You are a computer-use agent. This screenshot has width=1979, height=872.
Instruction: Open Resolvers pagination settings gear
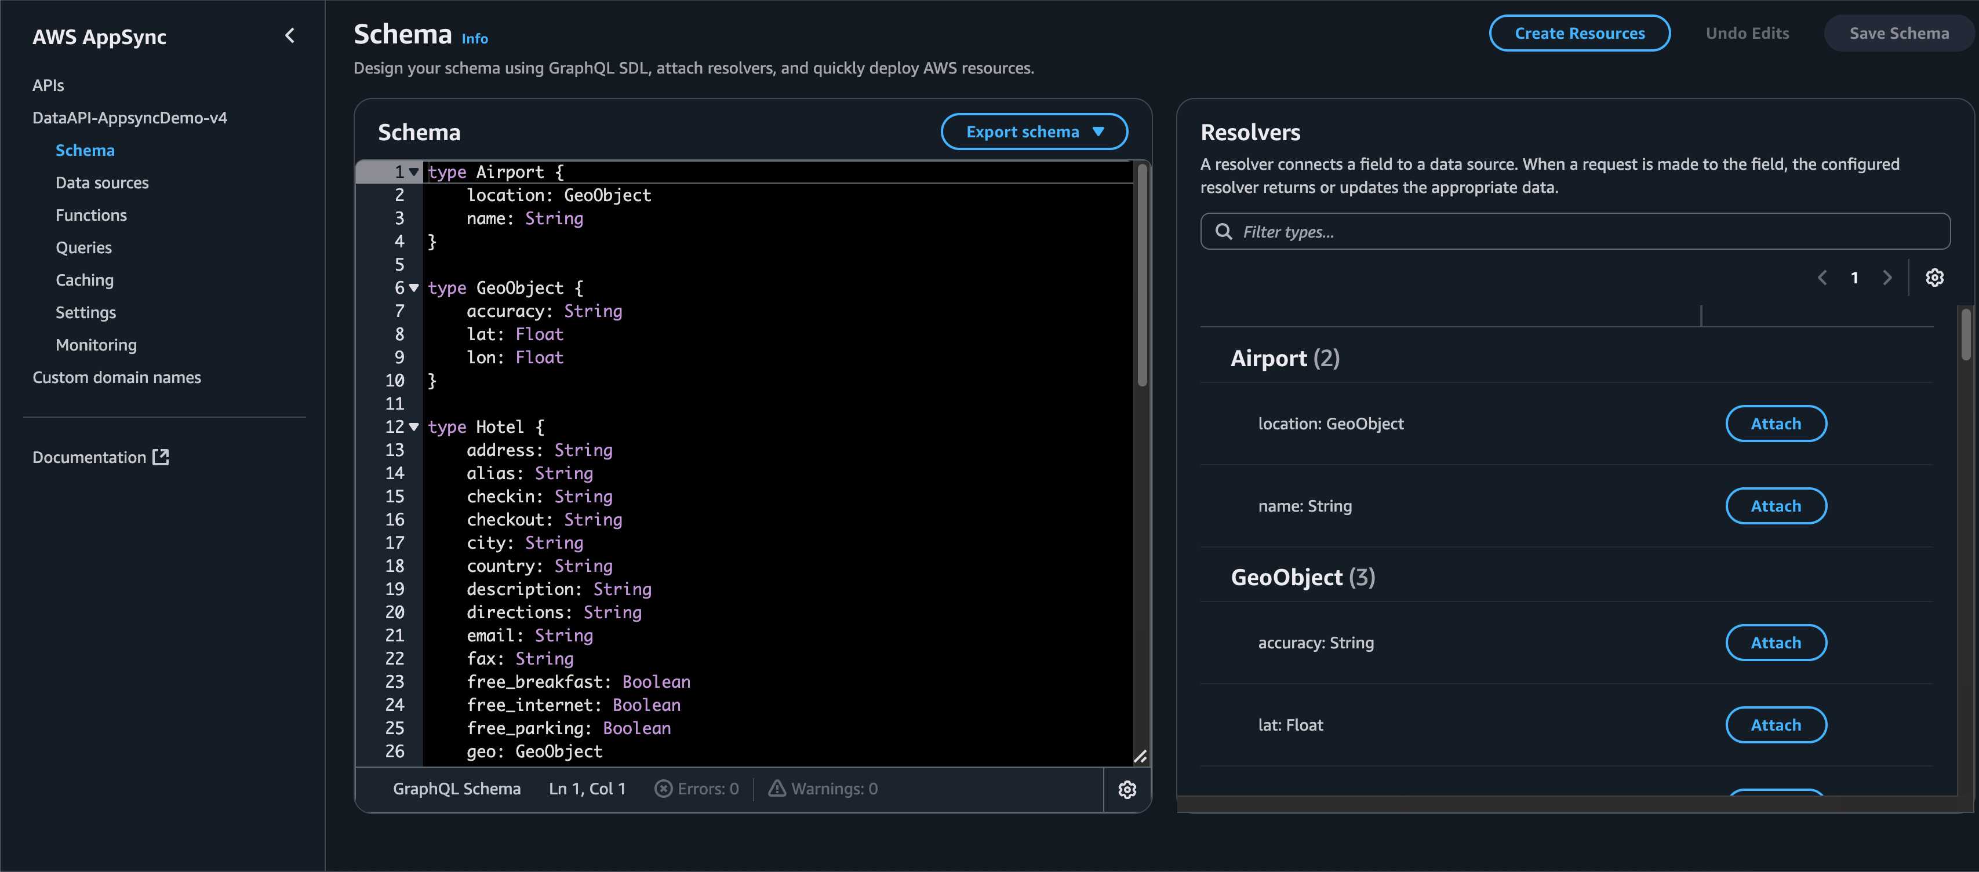(1934, 278)
